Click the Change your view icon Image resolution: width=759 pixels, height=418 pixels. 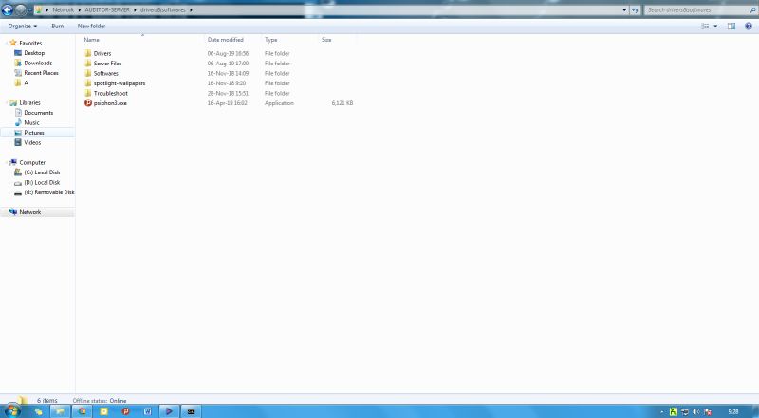pos(705,27)
